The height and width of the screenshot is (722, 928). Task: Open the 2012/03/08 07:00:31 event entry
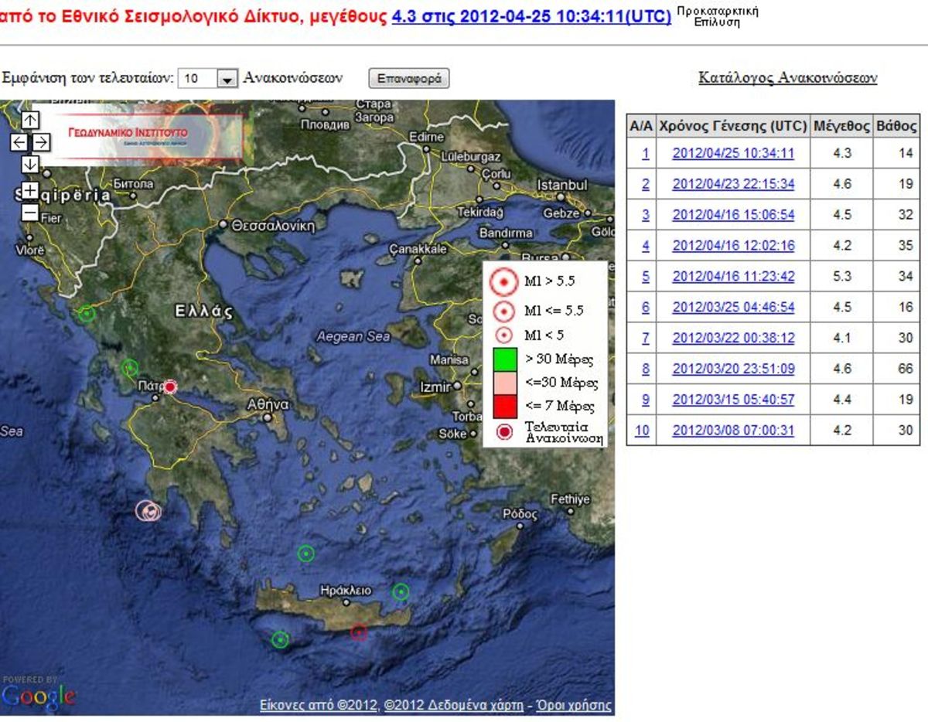pos(735,430)
